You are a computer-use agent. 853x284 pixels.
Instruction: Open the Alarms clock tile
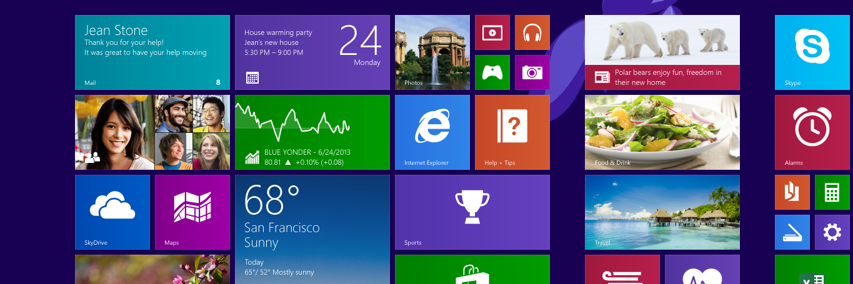tap(812, 132)
